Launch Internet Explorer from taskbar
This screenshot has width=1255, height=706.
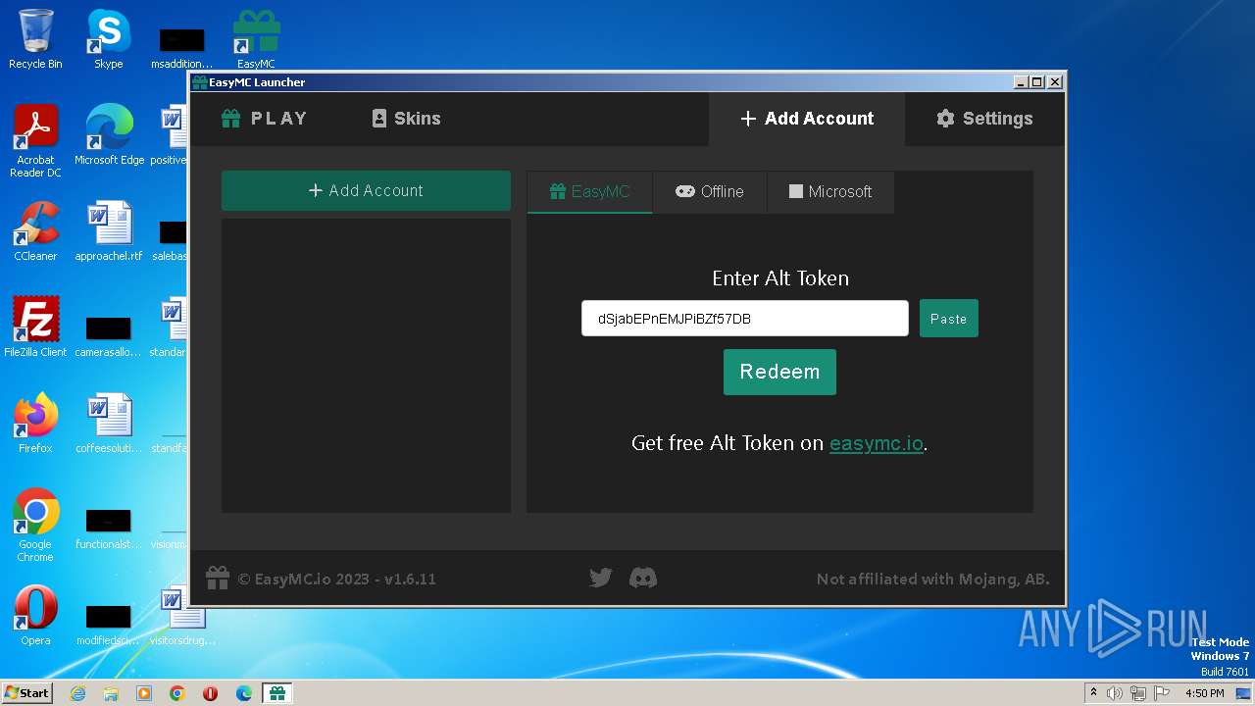(x=77, y=693)
